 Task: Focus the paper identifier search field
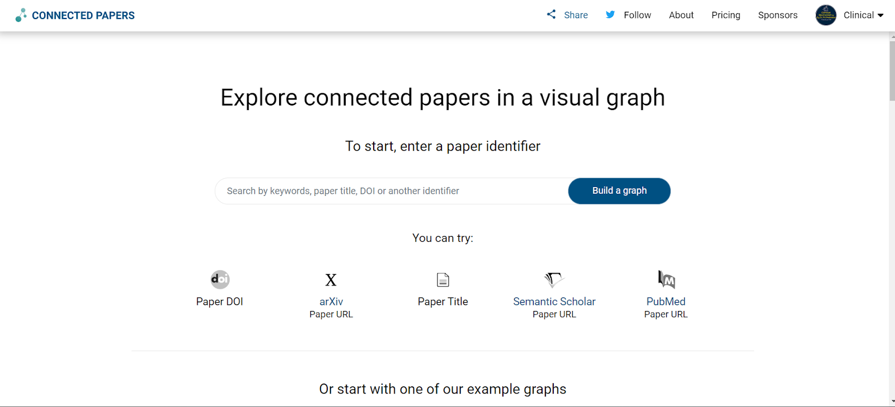click(x=392, y=191)
